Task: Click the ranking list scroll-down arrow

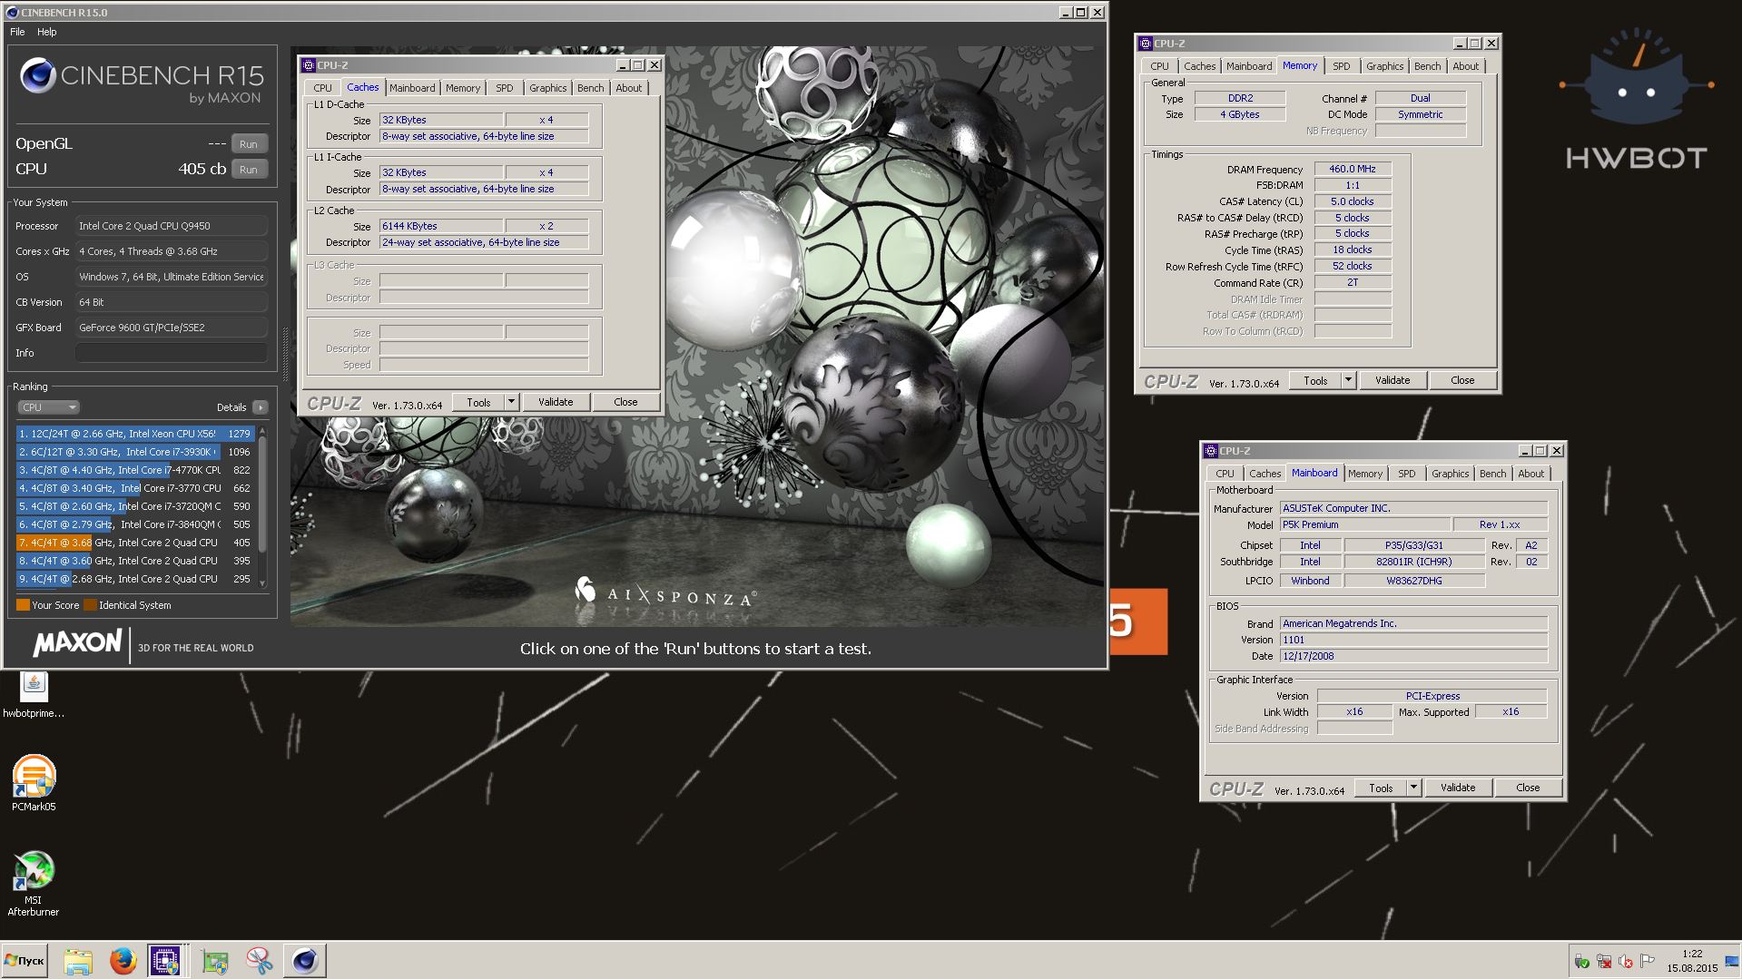Action: pos(262,583)
